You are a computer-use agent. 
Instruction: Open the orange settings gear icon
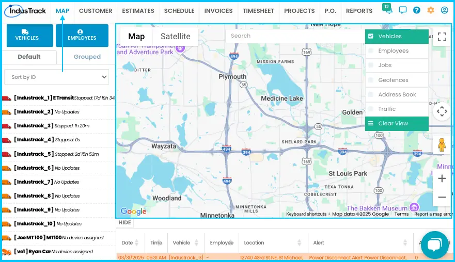point(430,10)
